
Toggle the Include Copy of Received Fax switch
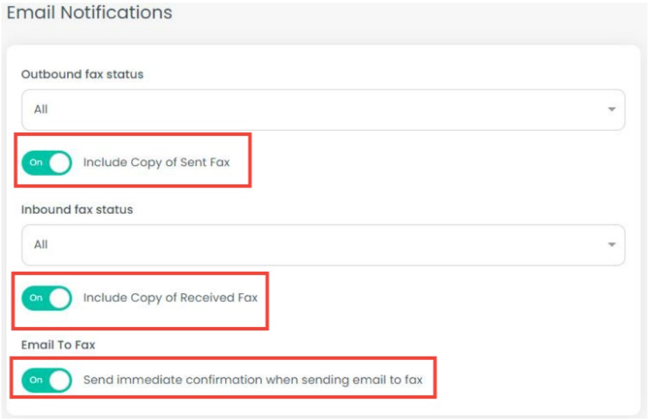(x=47, y=299)
